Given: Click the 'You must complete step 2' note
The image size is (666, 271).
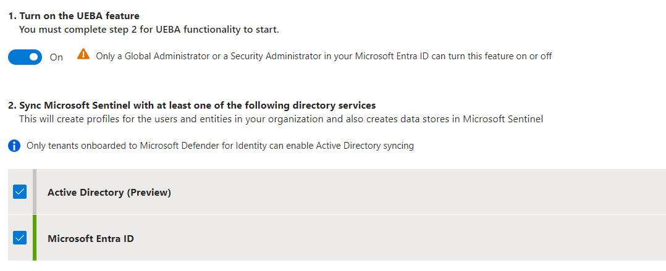Looking at the screenshot, I should 149,30.
